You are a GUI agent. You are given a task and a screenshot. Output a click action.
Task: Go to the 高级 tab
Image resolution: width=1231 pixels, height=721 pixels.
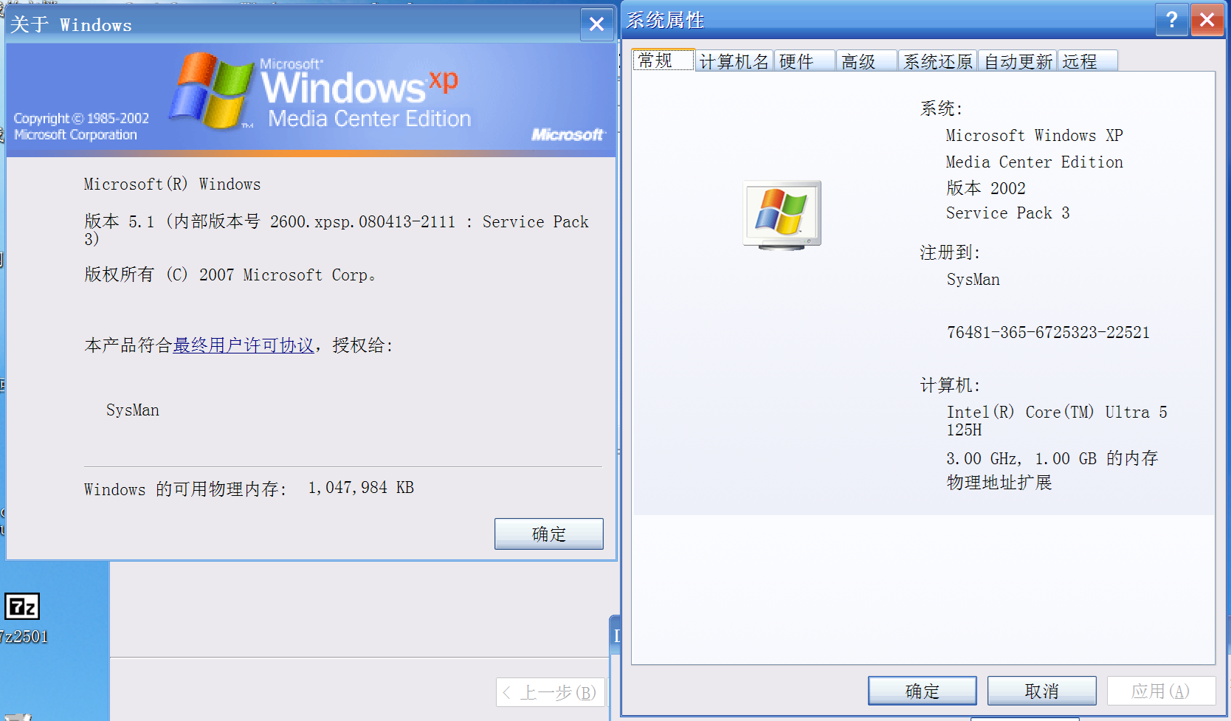pyautogui.click(x=866, y=61)
